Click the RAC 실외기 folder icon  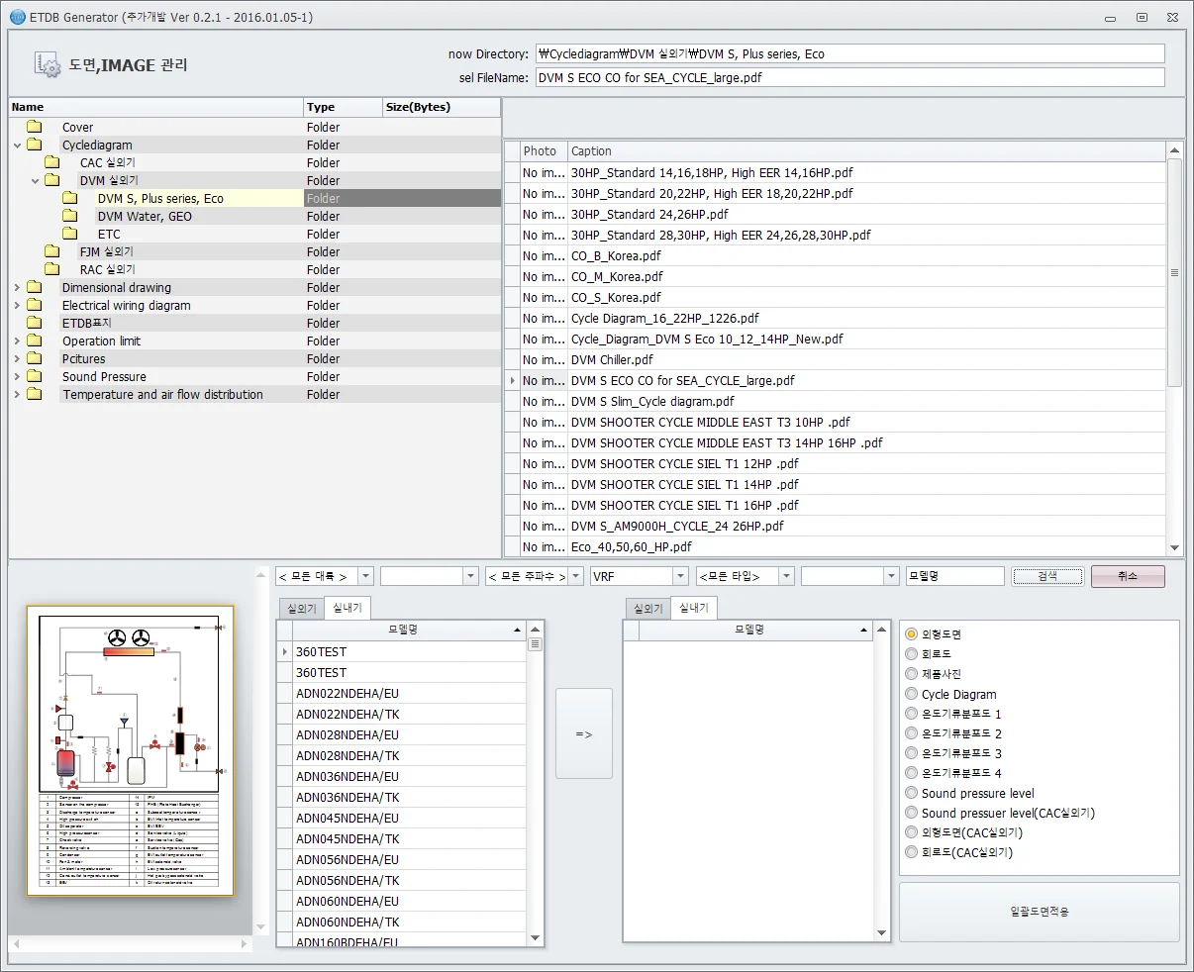[x=52, y=269]
